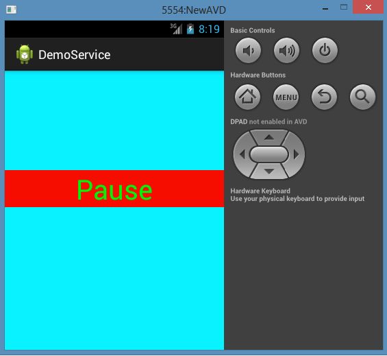
Task: Close the 5554:NewAVD emulator window
Action: [x=369, y=7]
